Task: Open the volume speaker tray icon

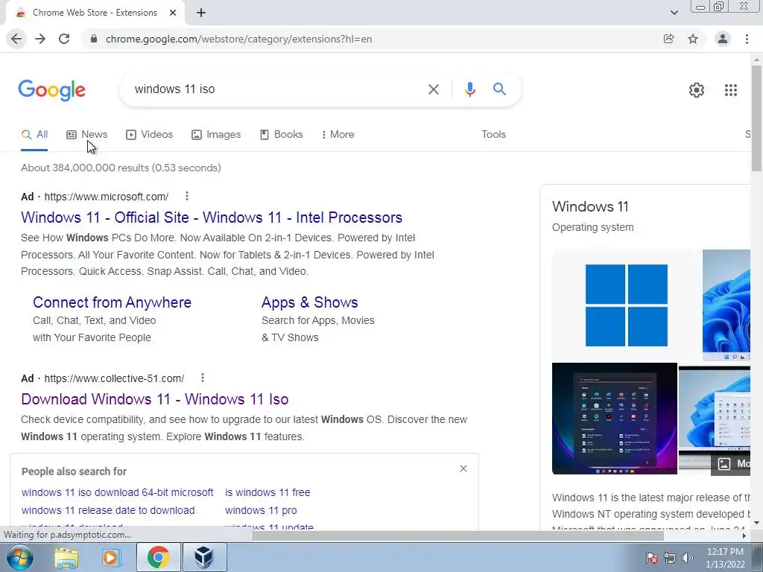Action: (687, 558)
